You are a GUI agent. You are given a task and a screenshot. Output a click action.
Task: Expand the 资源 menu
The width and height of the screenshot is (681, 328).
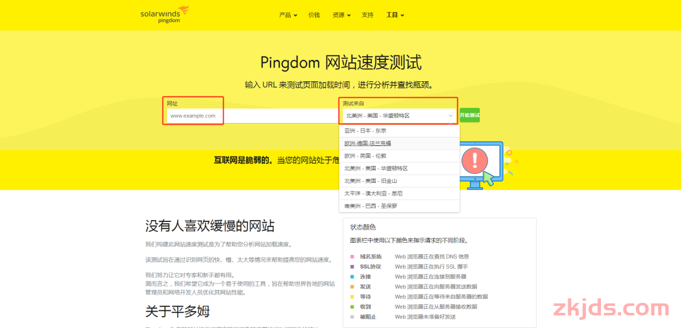341,15
